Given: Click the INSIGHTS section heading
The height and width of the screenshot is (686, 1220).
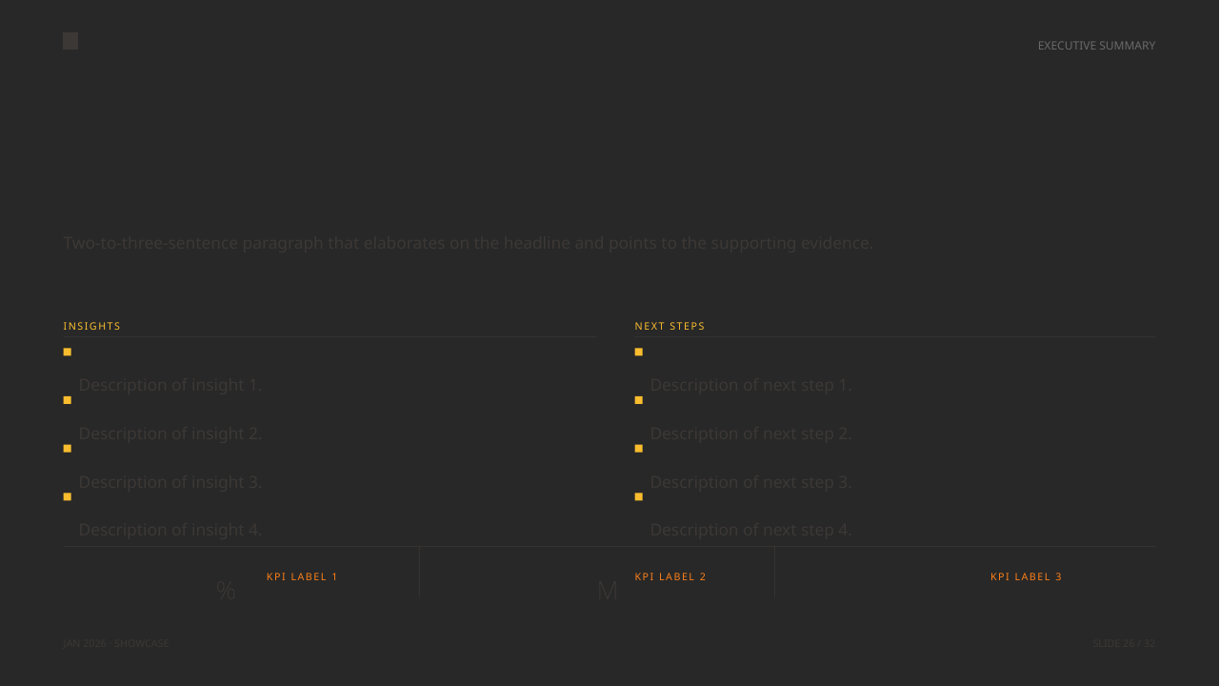Looking at the screenshot, I should click(x=92, y=326).
